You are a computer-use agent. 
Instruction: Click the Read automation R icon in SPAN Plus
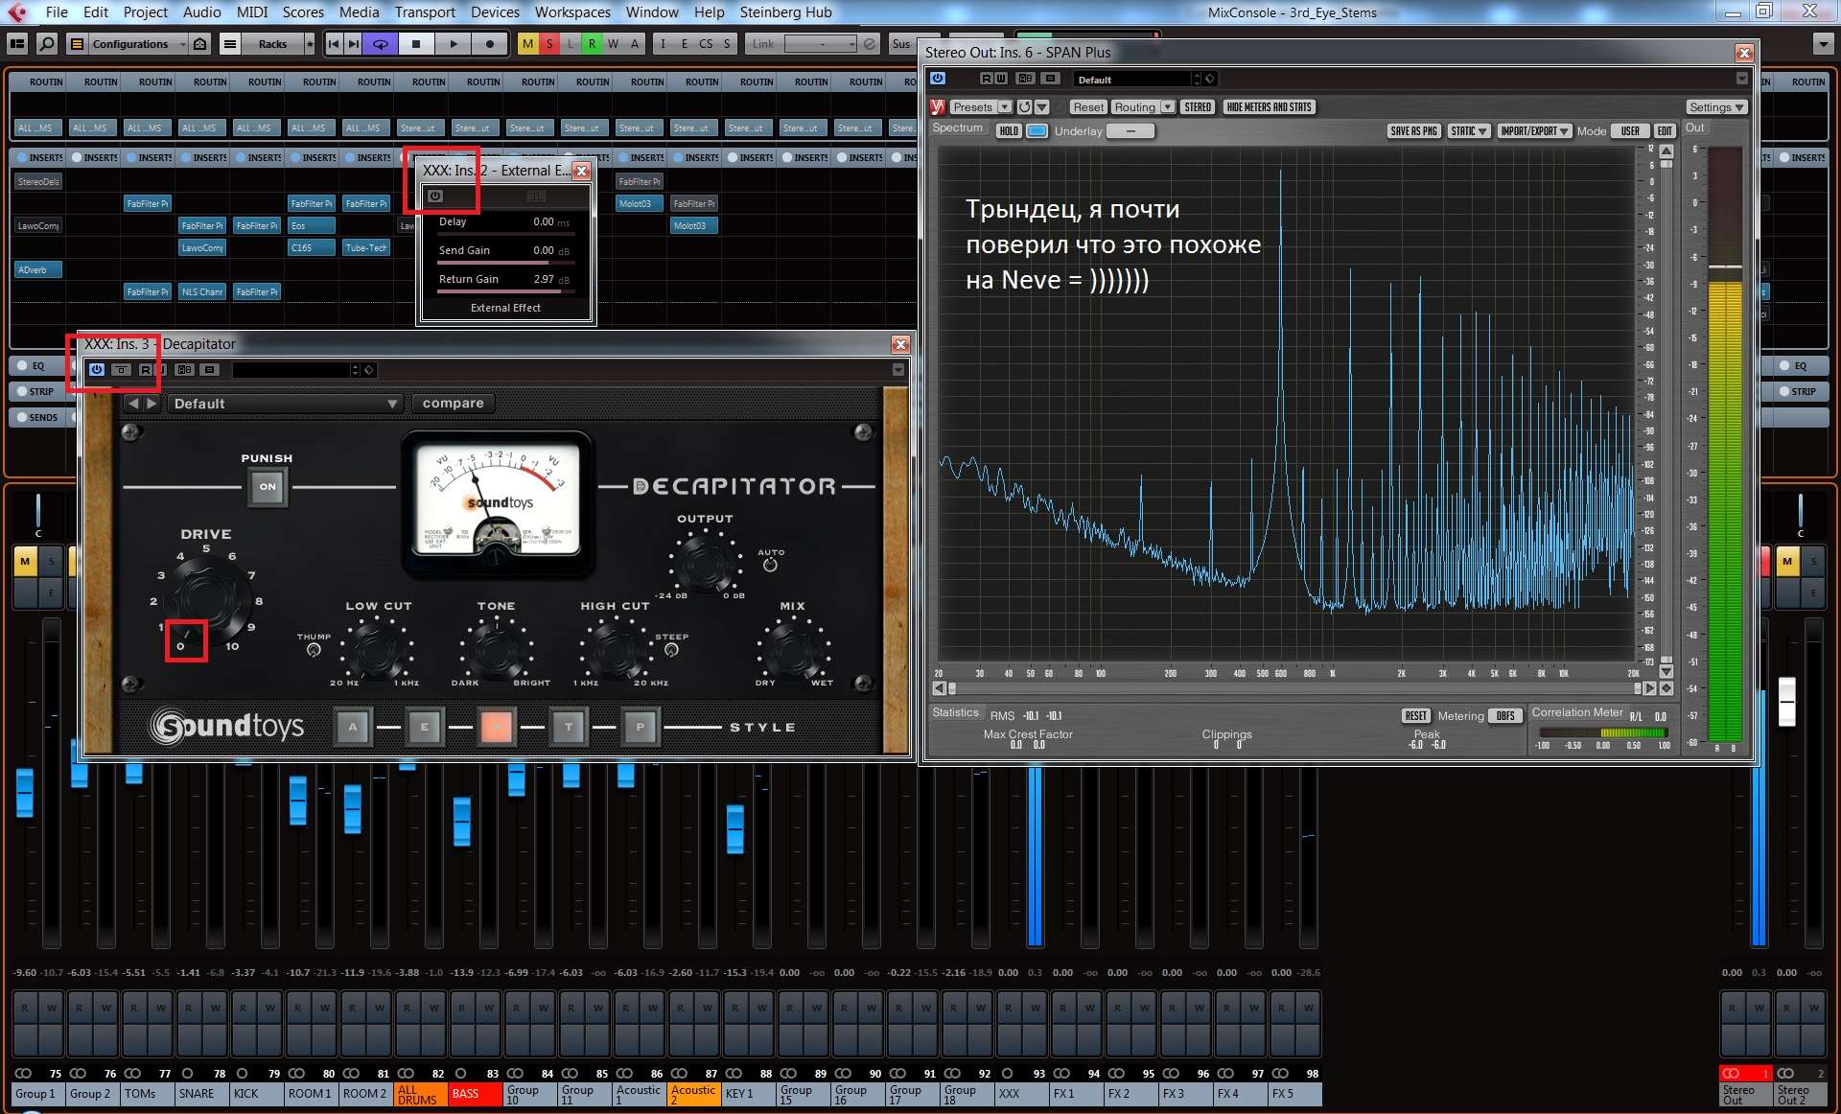click(x=987, y=79)
